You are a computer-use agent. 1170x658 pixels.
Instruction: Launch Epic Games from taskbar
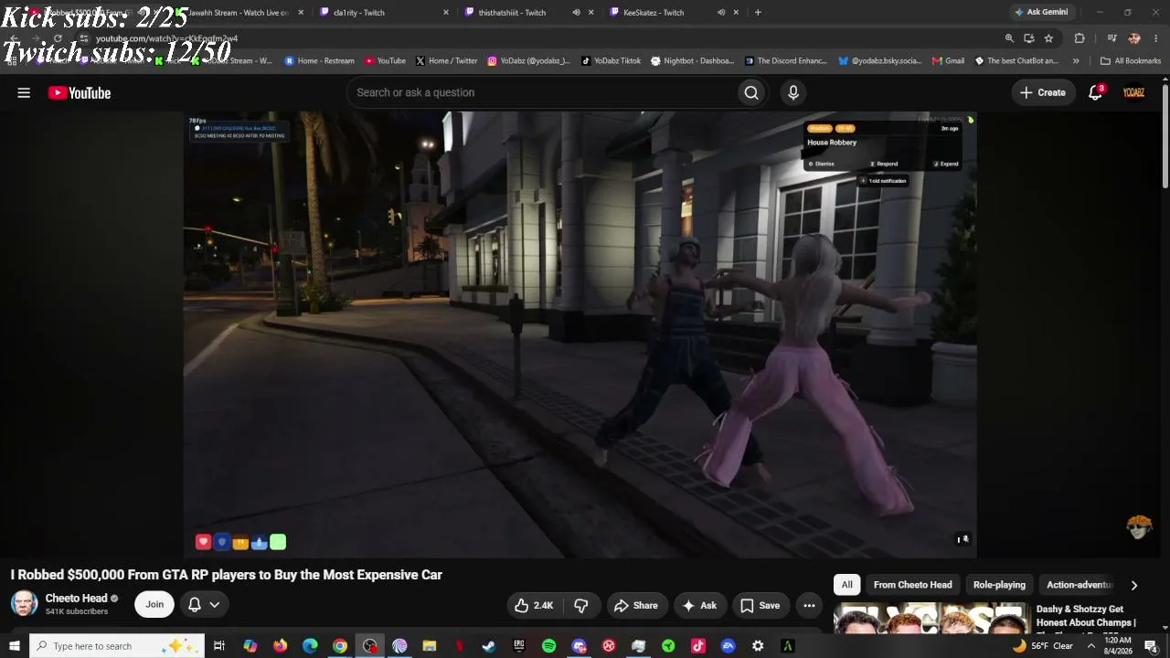(519, 646)
